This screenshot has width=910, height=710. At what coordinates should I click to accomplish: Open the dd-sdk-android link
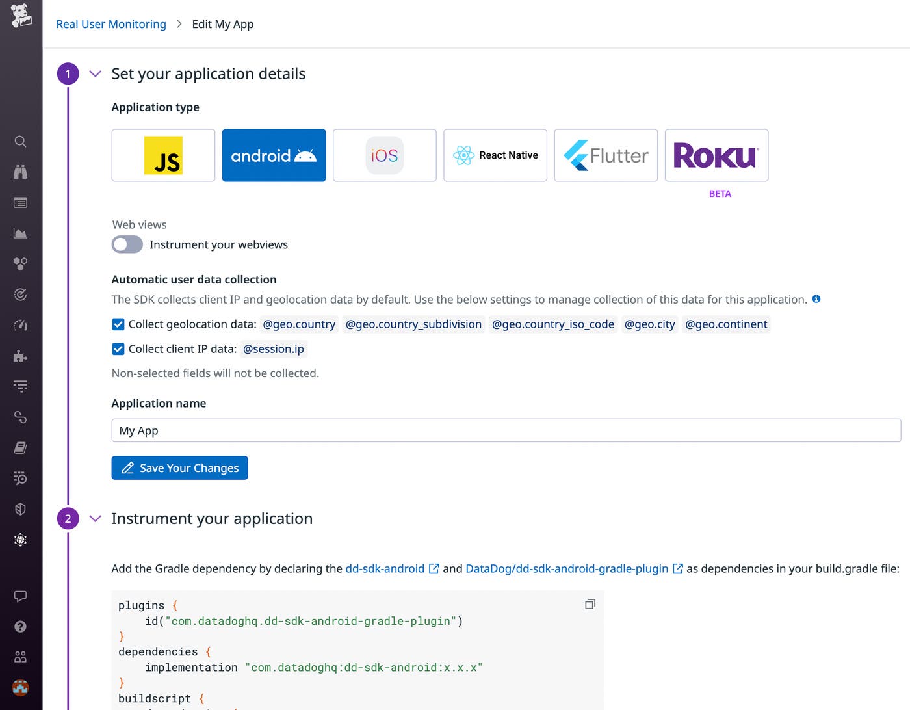point(385,569)
